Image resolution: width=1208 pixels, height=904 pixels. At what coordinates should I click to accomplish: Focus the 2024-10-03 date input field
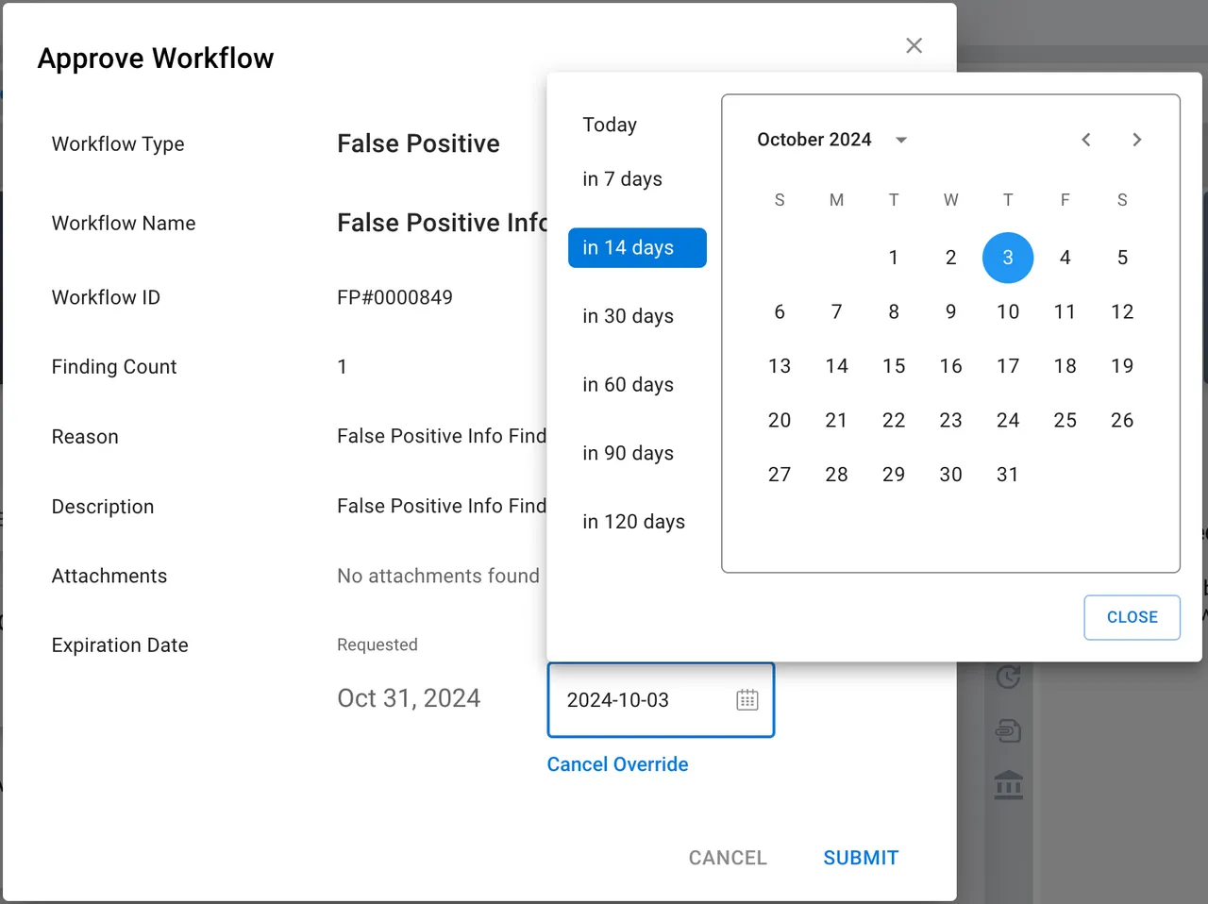pos(661,700)
